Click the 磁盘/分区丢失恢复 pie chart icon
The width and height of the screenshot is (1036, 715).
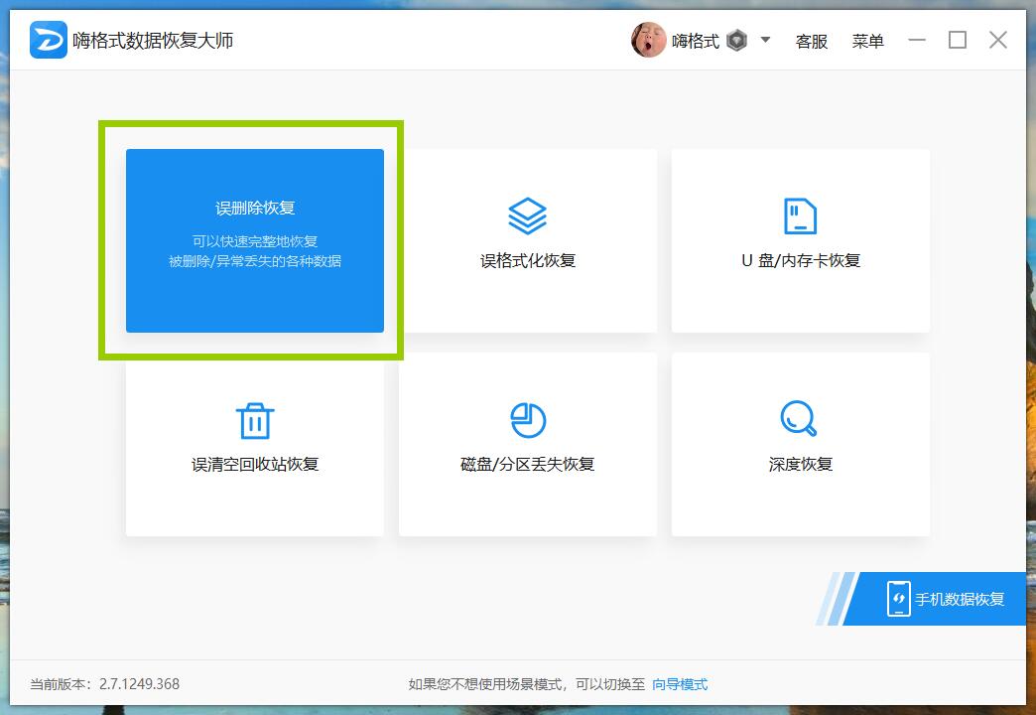528,420
